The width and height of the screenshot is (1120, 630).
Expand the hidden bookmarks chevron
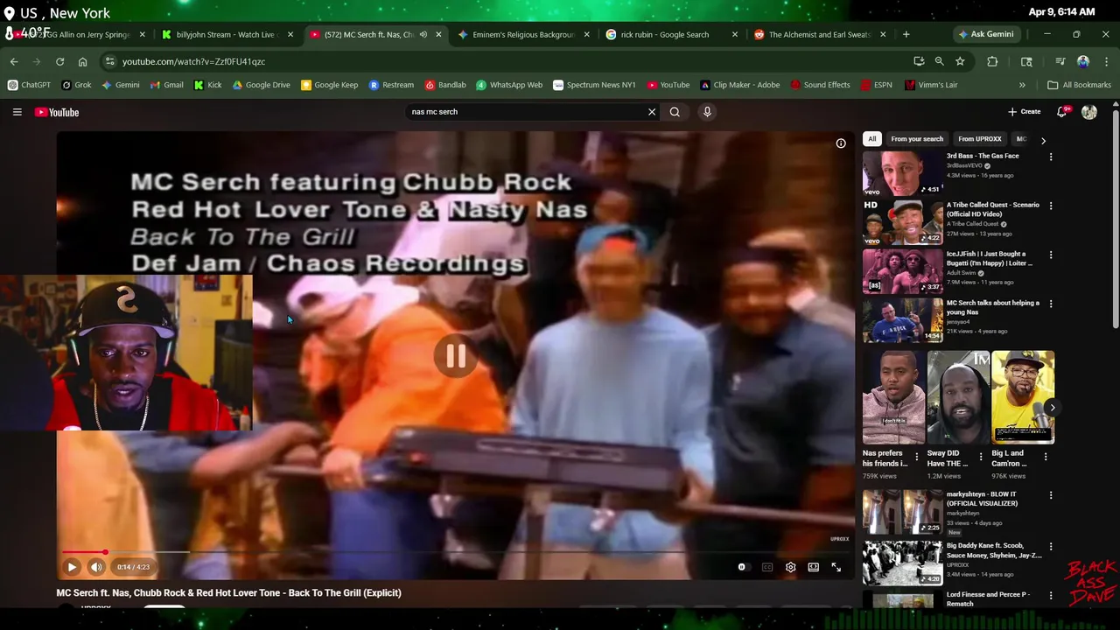coord(1022,85)
